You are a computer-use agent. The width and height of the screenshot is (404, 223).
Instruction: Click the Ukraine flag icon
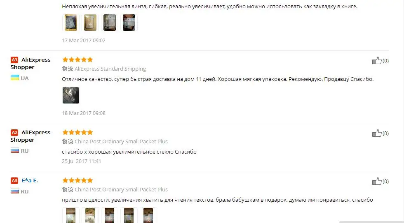(15, 78)
